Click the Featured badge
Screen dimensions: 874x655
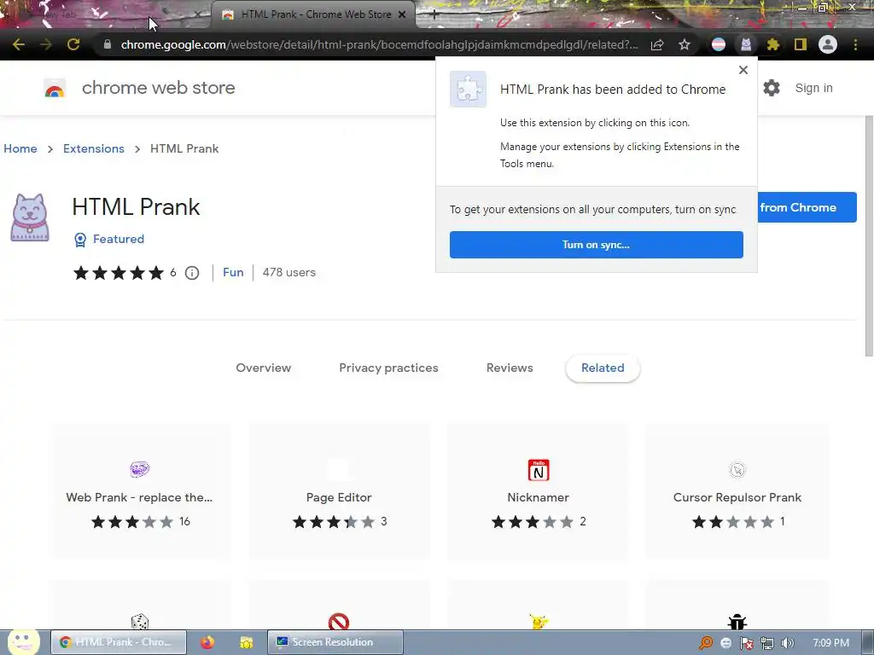109,240
